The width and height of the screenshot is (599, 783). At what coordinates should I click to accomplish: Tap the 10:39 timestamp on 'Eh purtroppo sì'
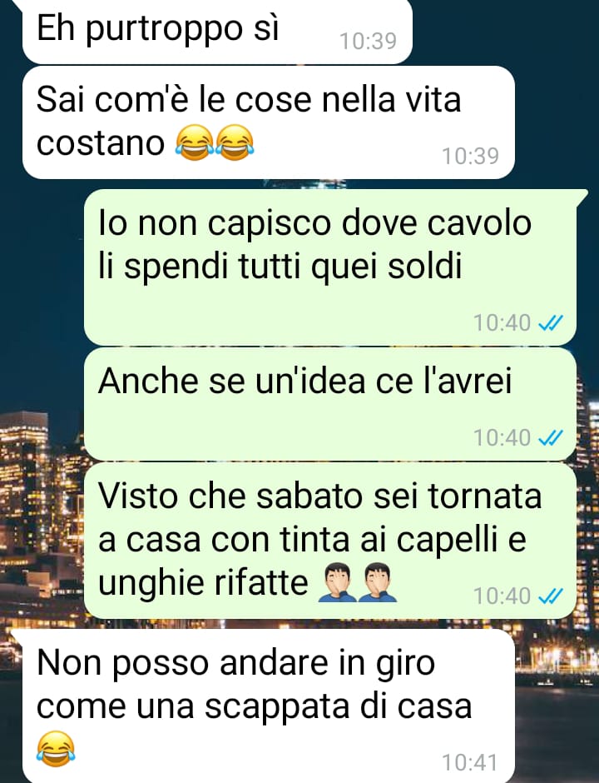tap(368, 41)
